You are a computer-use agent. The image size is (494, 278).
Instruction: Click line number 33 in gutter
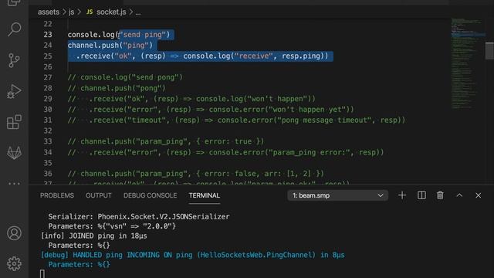pos(48,141)
